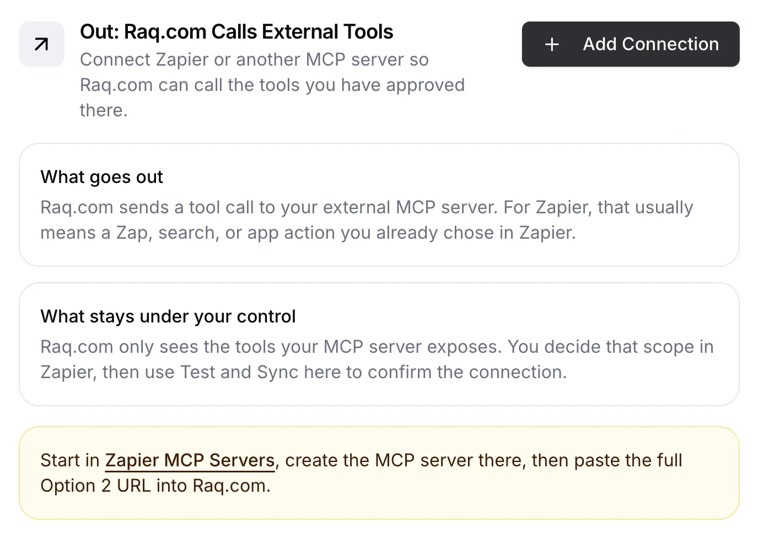The width and height of the screenshot is (764, 538).
Task: Click the outbound arrow icon beside the heading
Action: [x=41, y=44]
